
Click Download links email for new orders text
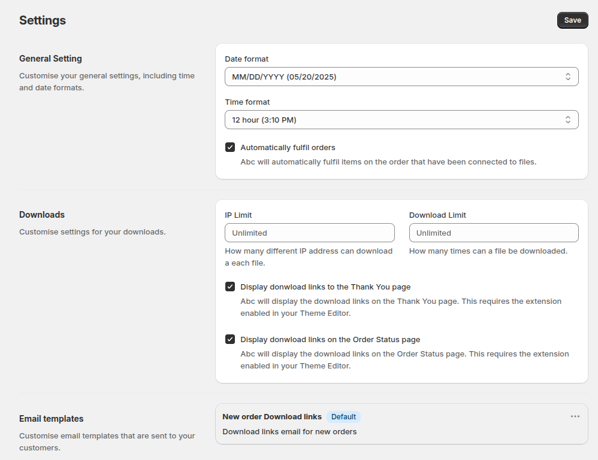289,431
